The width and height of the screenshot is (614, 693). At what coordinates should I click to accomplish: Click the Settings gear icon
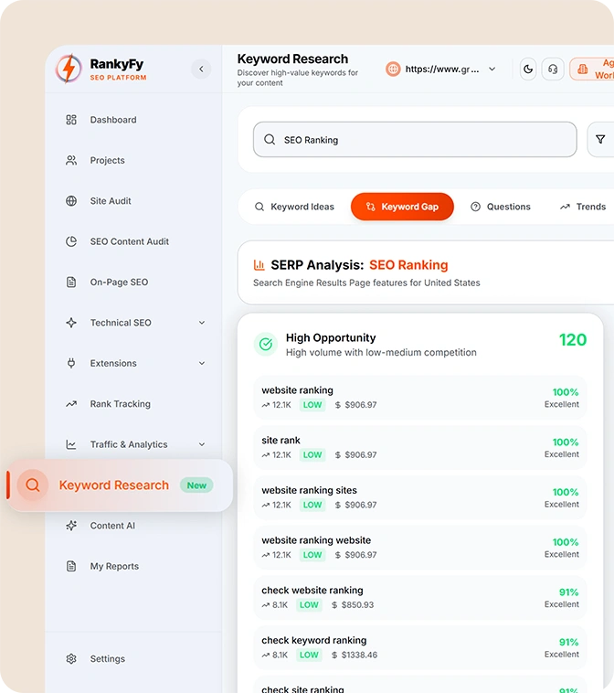click(x=71, y=659)
